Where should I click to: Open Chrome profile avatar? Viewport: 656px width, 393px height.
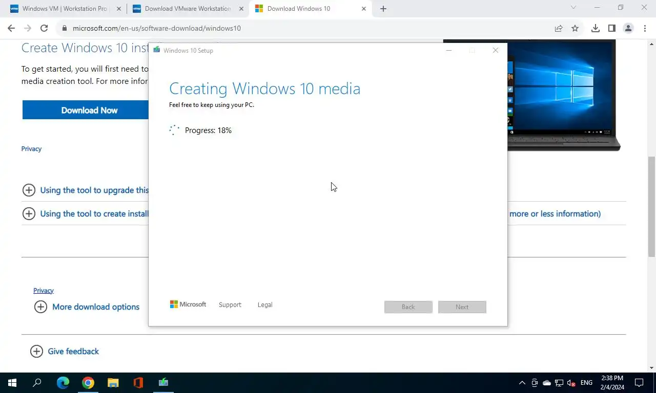[628, 28]
